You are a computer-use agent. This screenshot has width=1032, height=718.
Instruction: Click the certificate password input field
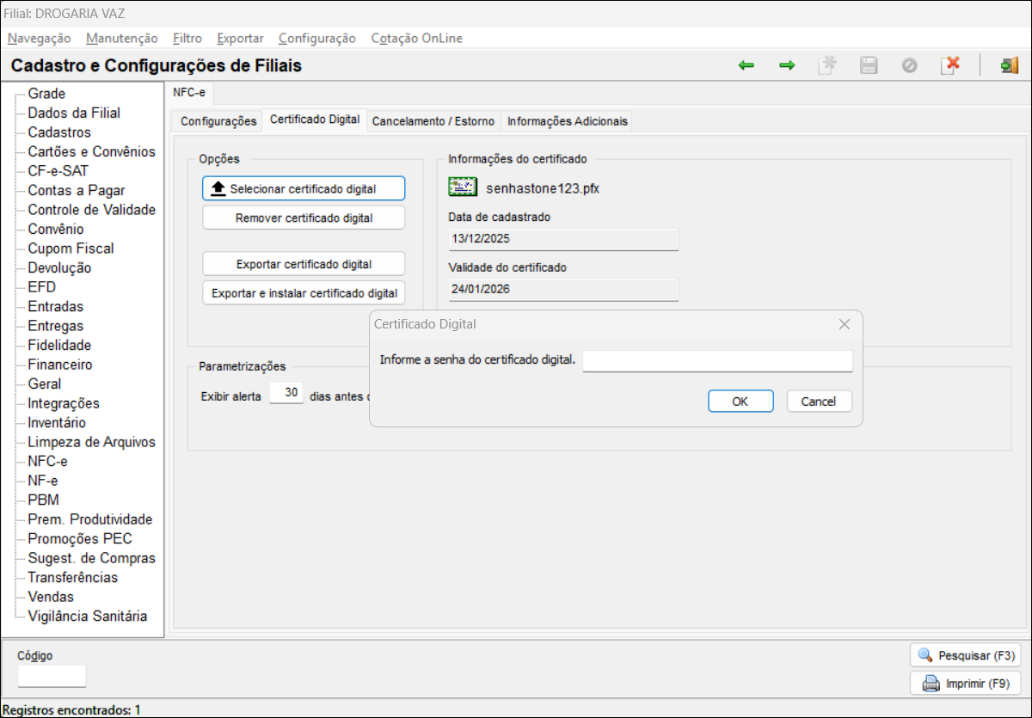pyautogui.click(x=717, y=360)
